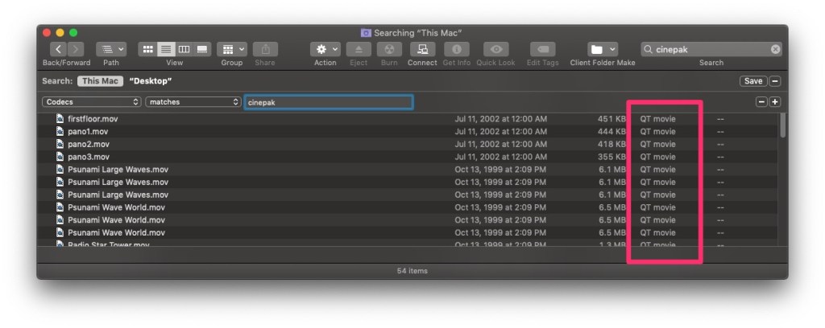Select list view mode button
Image resolution: width=825 pixels, height=328 pixels.
pos(166,49)
